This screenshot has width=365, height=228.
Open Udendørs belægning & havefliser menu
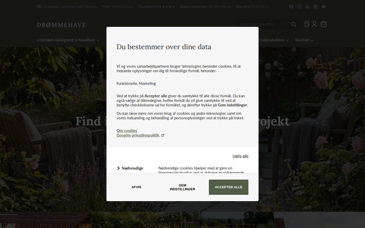click(x=68, y=40)
